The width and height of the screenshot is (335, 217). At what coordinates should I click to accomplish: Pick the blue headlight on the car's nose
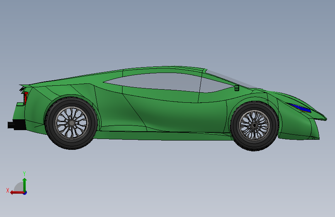coord(299,108)
